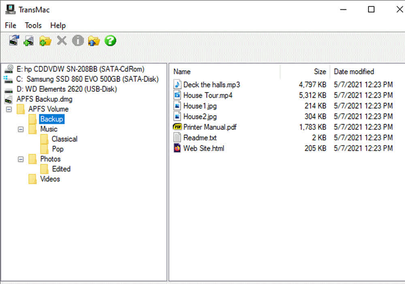Screen dimensions: 405x284
Task: Click the copy-to-folder toolbar icon
Action: [x=94, y=41]
